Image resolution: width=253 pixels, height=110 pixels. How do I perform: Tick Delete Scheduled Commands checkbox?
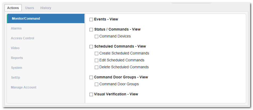(96, 67)
